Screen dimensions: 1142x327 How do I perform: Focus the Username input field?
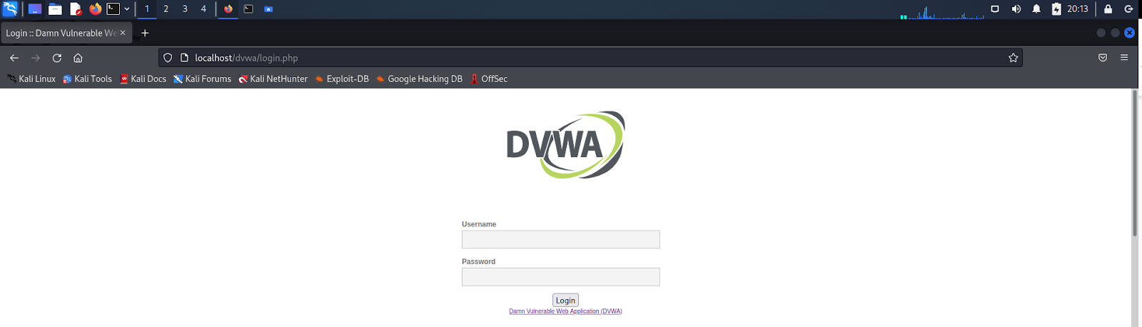[560, 239]
